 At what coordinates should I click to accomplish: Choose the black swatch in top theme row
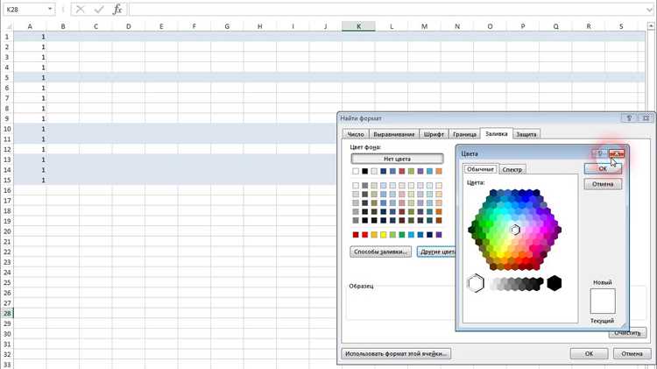pyautogui.click(x=365, y=171)
